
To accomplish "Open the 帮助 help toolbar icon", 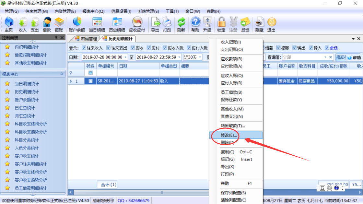I will tap(195, 24).
